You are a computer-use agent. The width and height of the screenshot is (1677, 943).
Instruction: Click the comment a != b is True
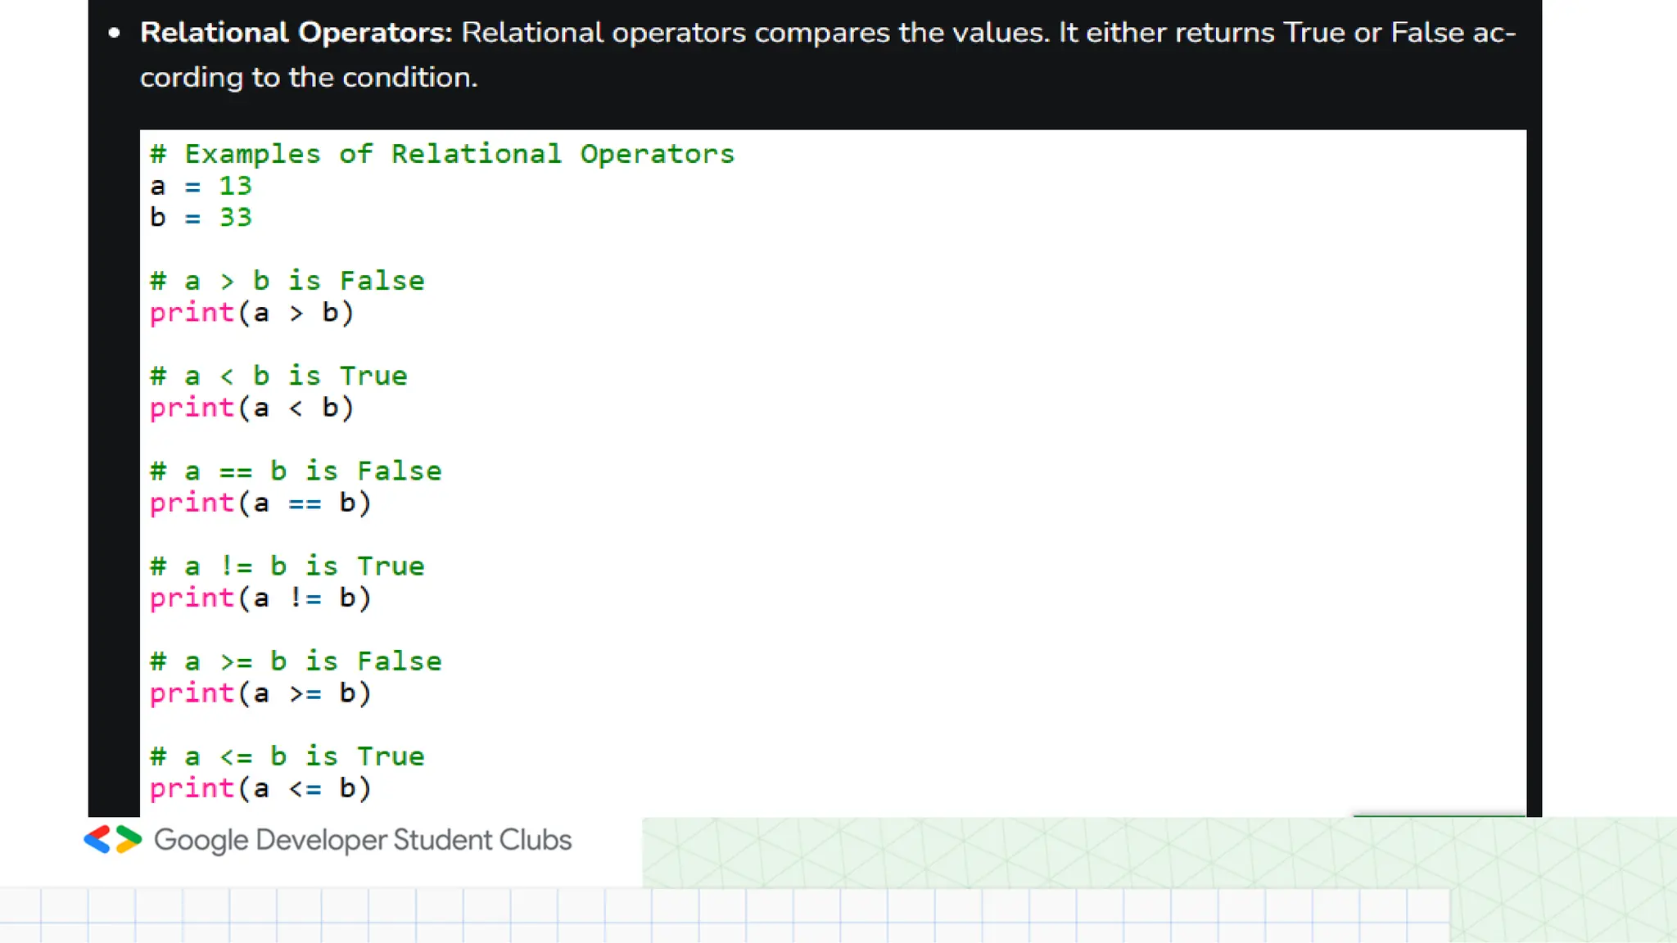click(x=287, y=566)
